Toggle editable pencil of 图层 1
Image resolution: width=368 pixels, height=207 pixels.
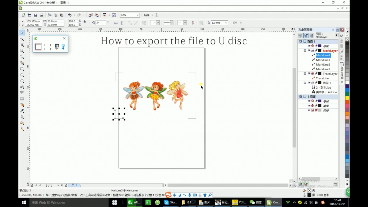click(x=316, y=83)
